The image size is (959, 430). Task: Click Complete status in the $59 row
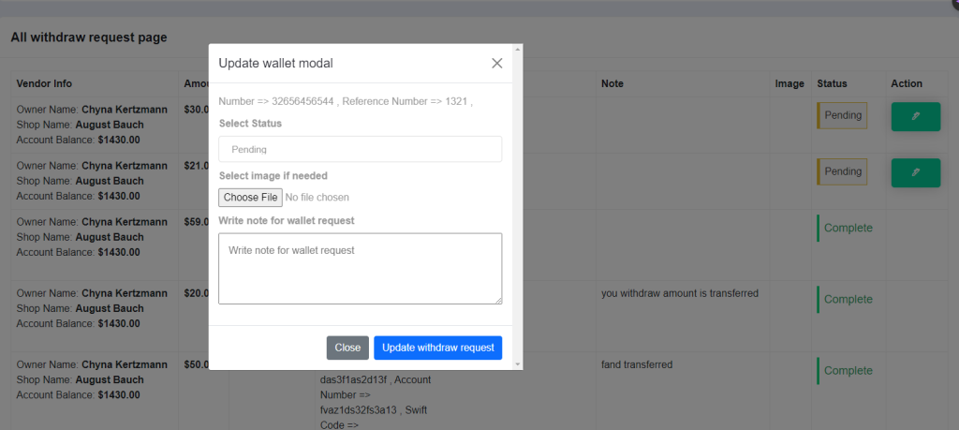click(x=848, y=228)
